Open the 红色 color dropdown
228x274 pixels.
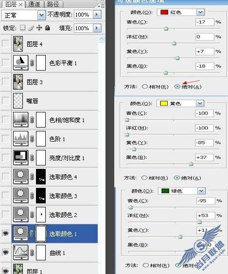[x=200, y=12]
